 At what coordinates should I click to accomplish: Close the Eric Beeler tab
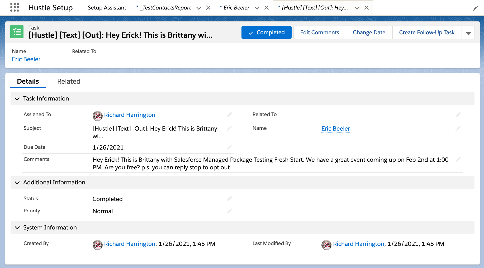coord(267,8)
